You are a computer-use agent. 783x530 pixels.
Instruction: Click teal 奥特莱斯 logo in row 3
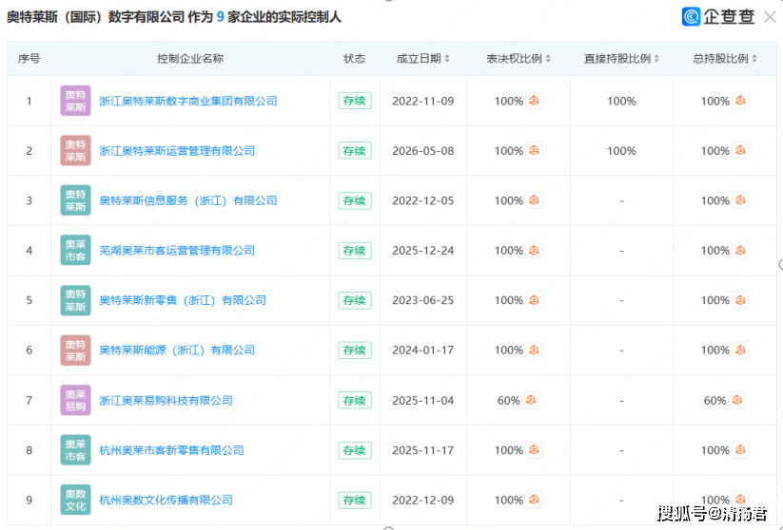pos(75,200)
